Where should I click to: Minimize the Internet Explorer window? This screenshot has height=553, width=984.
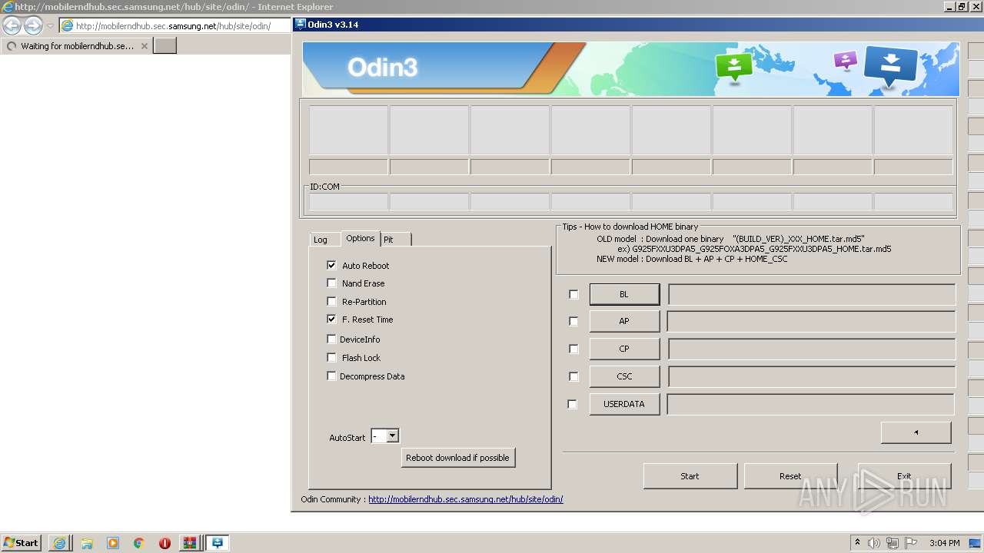pyautogui.click(x=949, y=6)
